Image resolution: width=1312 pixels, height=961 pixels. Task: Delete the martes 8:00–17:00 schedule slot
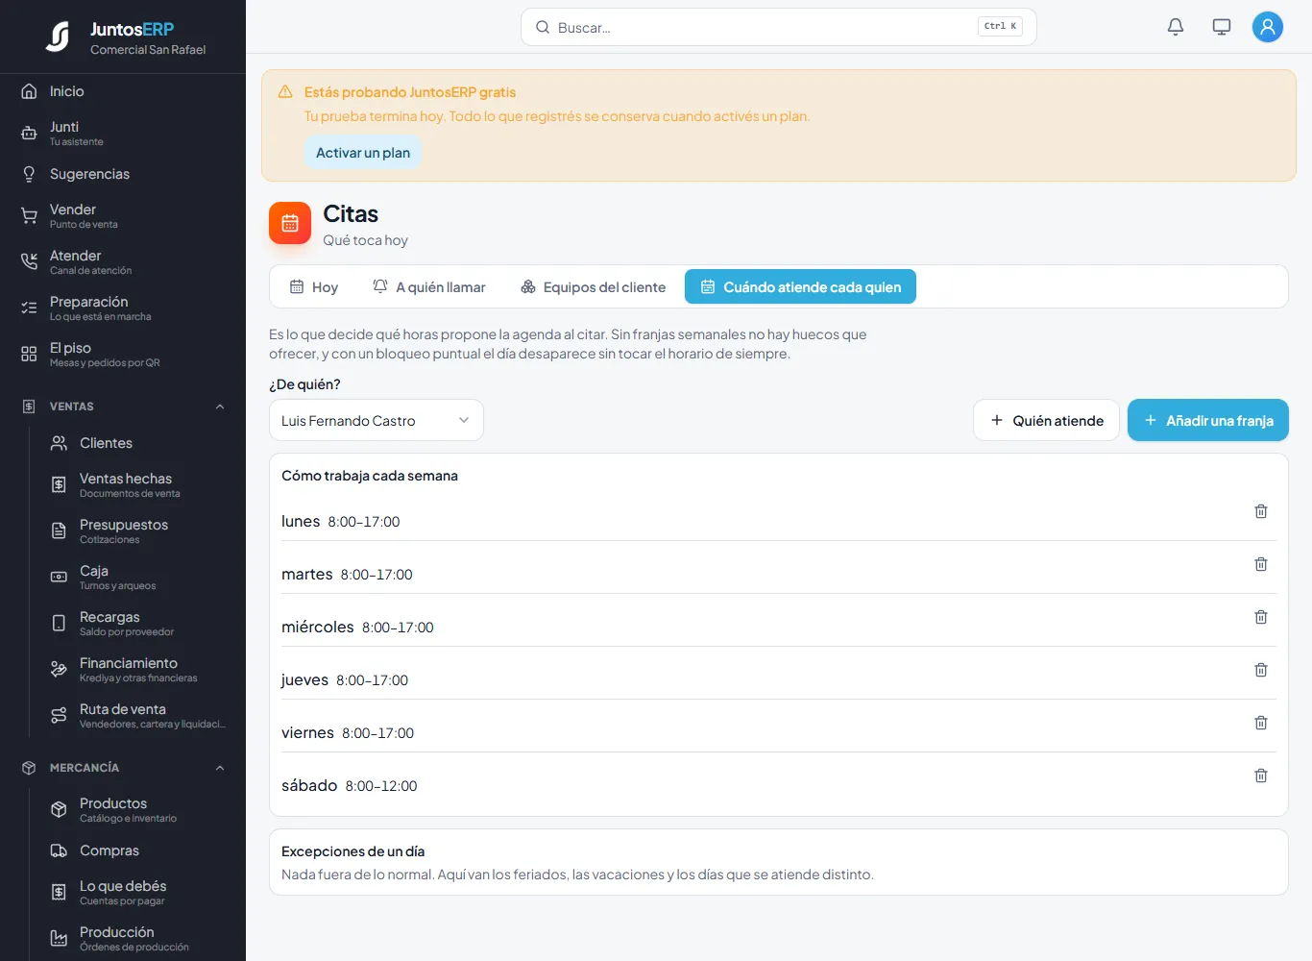[1261, 564]
